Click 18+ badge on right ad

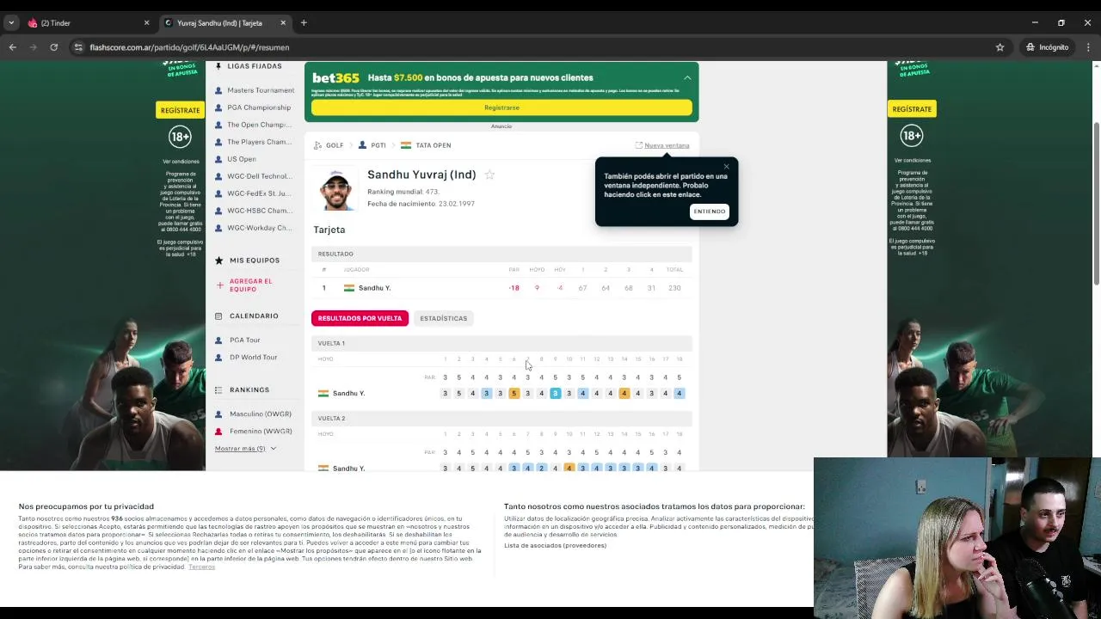(912, 135)
